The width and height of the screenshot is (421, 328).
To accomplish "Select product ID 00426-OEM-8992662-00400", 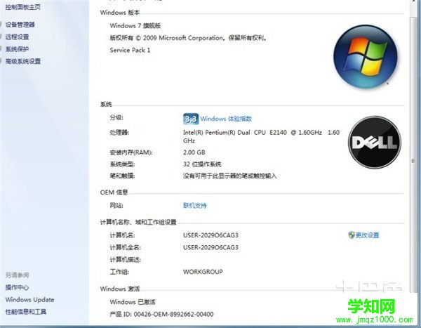I will pyautogui.click(x=174, y=314).
